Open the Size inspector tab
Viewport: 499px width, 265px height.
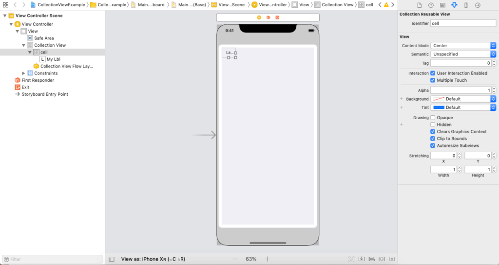point(466,5)
